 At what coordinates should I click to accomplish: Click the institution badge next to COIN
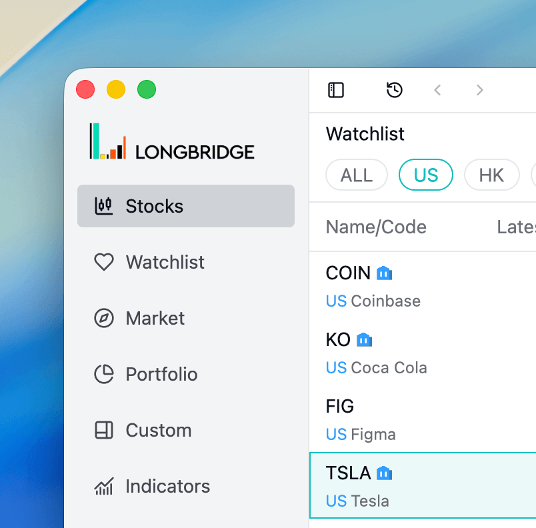point(384,273)
